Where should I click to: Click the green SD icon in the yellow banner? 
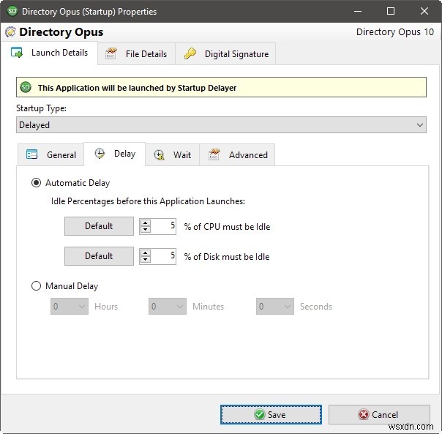click(x=26, y=87)
